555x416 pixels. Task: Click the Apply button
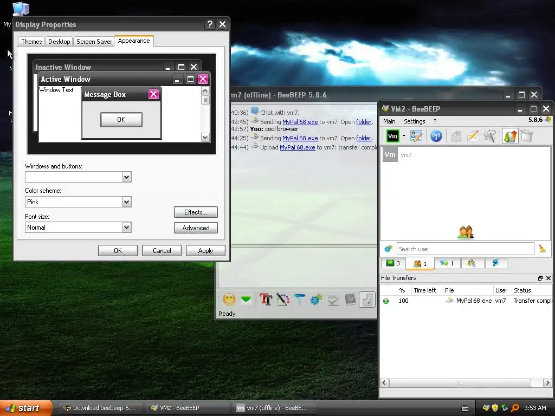(x=205, y=250)
